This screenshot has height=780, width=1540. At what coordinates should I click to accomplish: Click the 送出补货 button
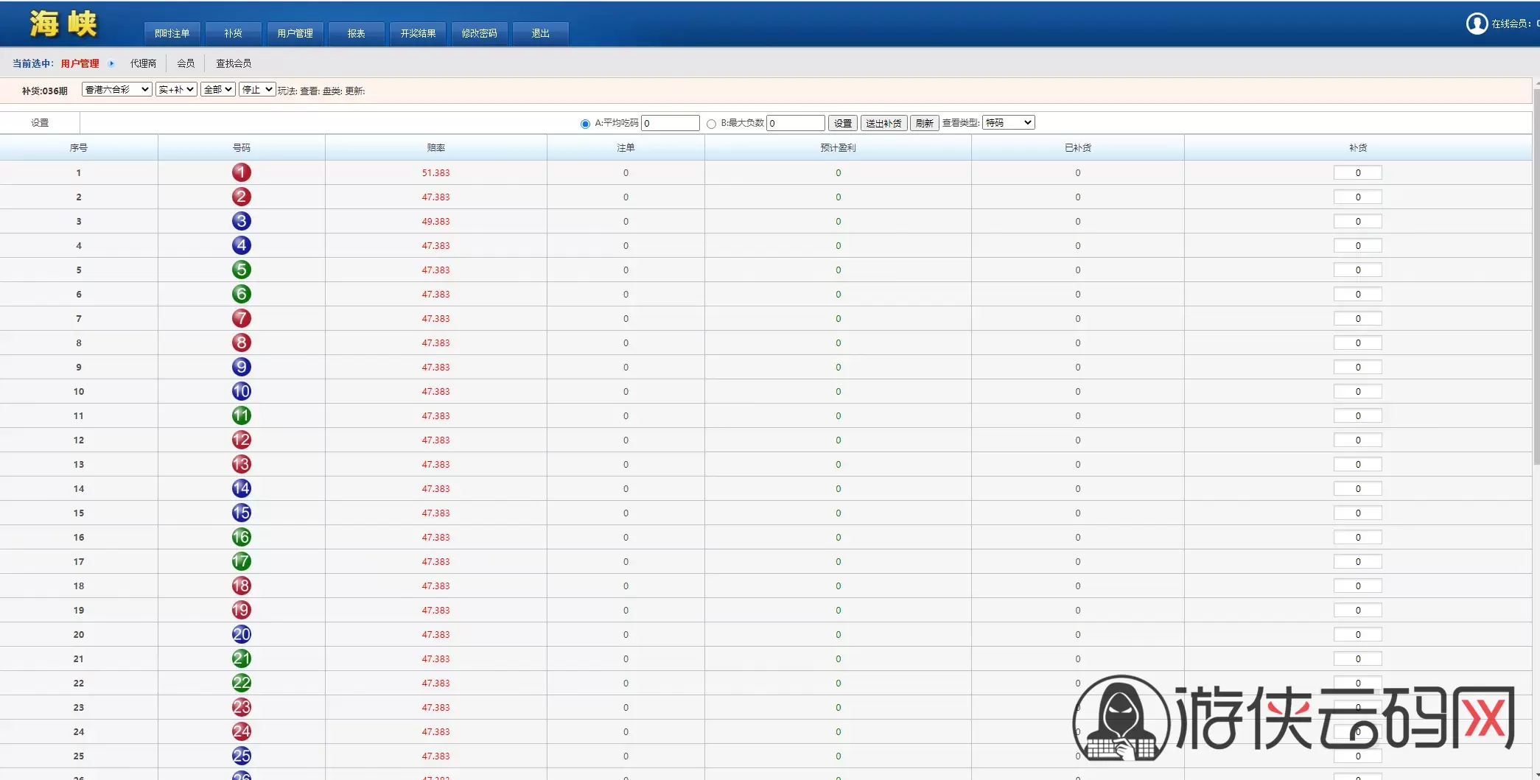click(883, 123)
